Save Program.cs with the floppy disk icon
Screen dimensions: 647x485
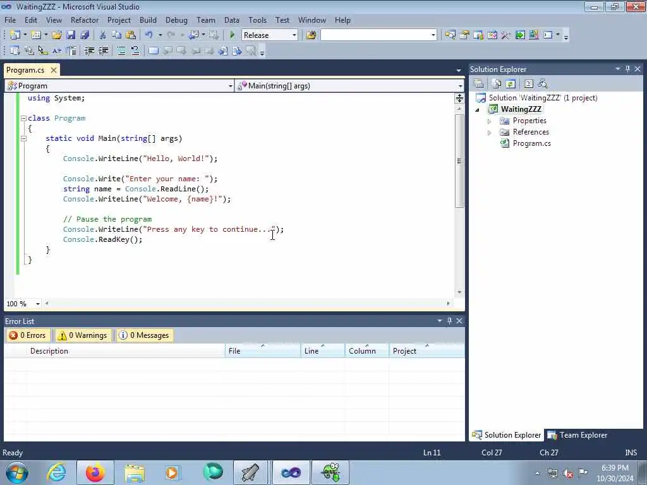click(71, 35)
